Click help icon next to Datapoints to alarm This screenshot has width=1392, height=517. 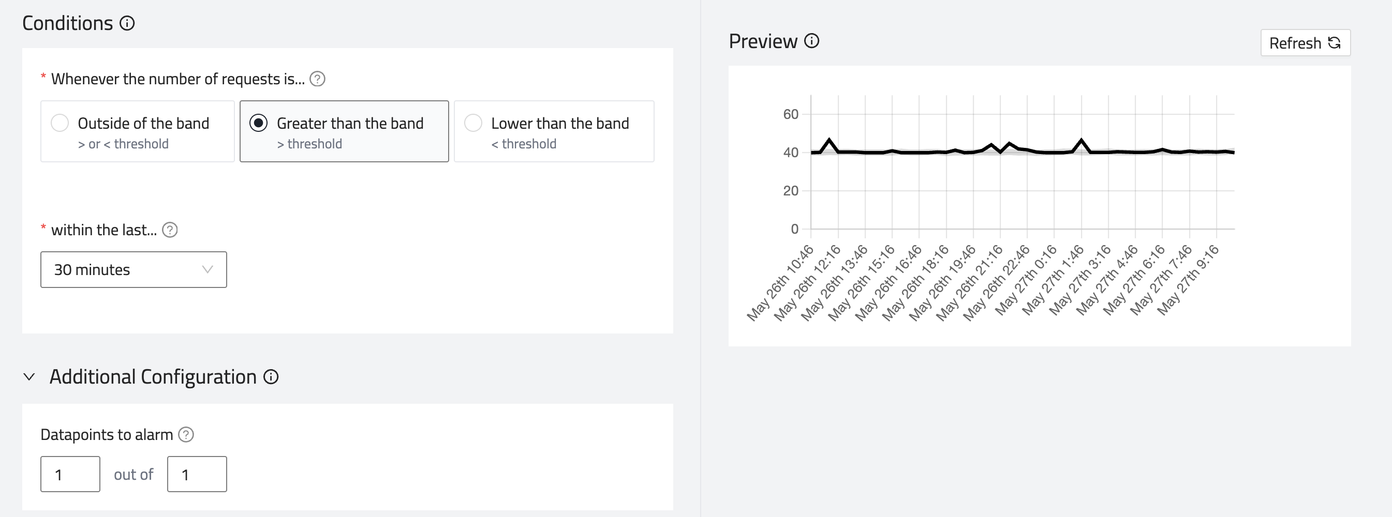(186, 434)
